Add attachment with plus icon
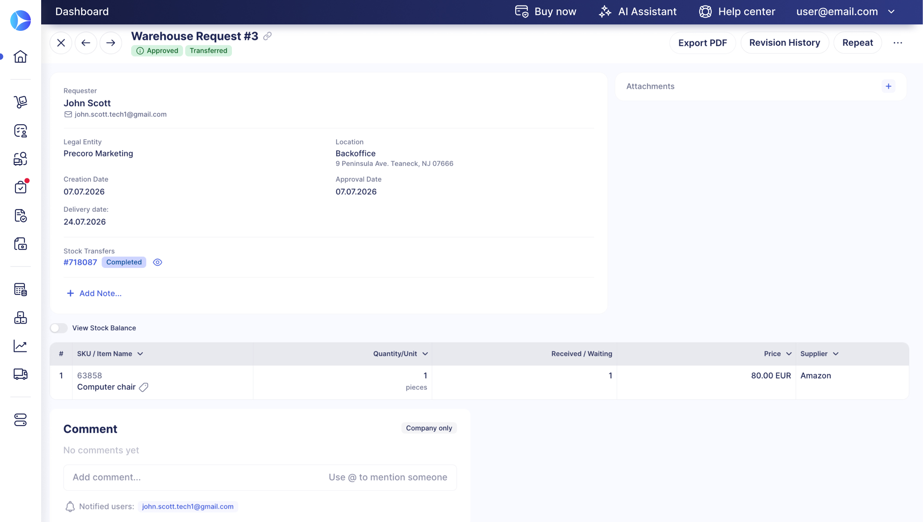Viewport: 923px width, 522px height. point(888,86)
